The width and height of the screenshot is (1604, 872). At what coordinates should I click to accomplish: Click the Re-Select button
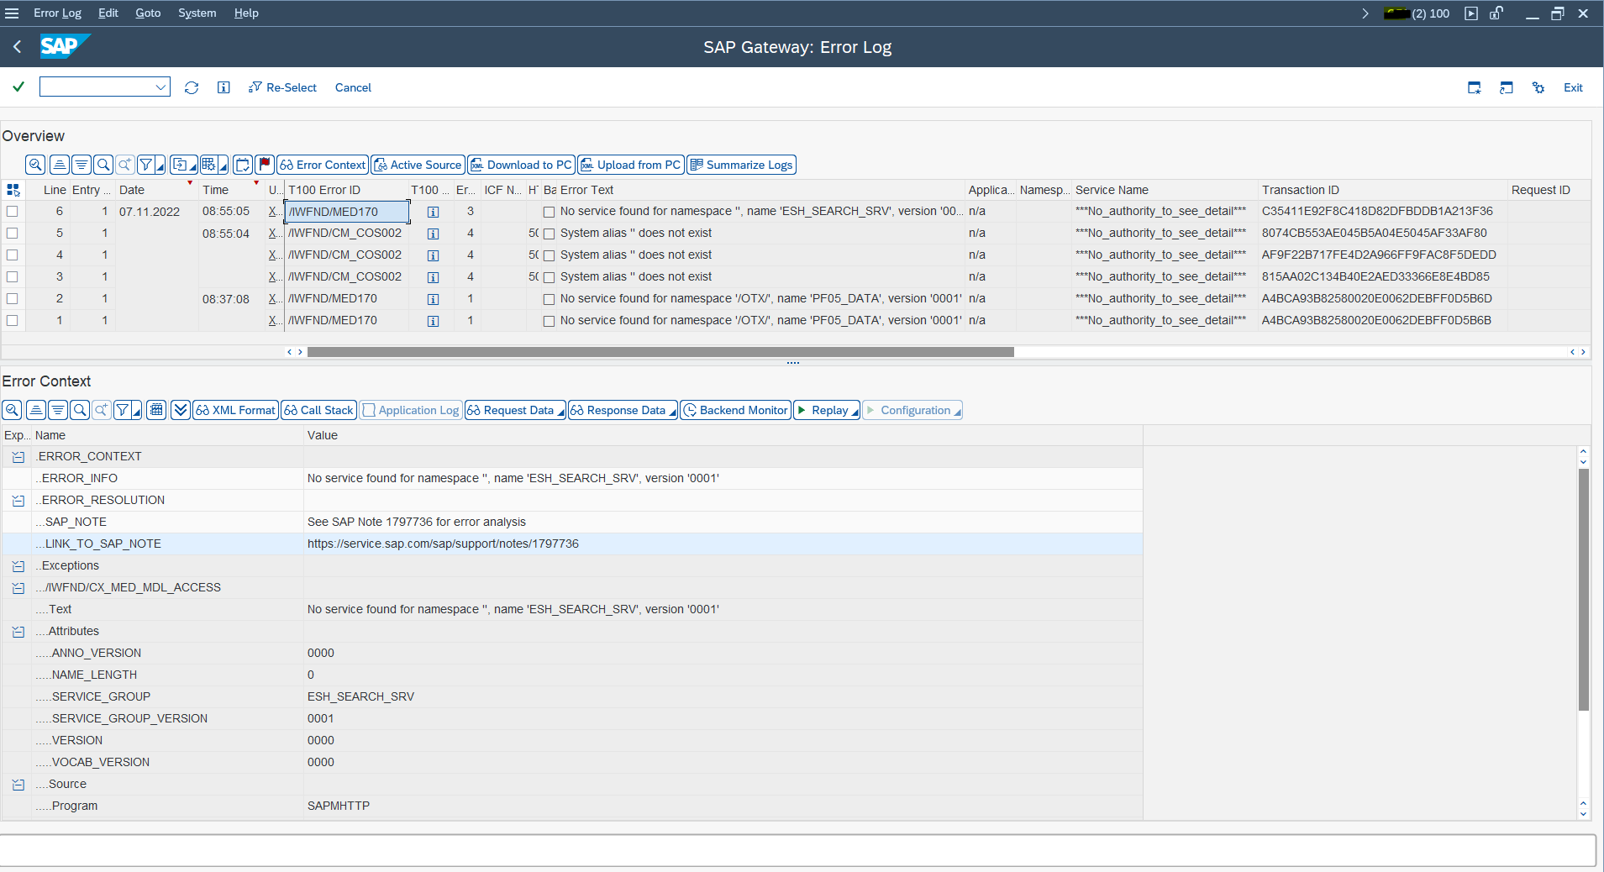[283, 87]
